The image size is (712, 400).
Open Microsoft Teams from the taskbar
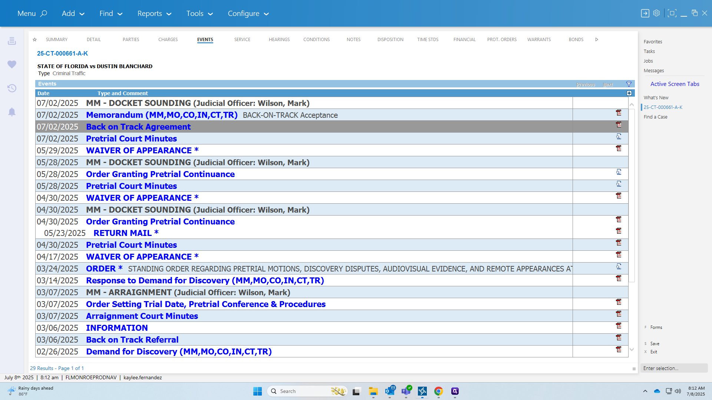[x=406, y=391]
